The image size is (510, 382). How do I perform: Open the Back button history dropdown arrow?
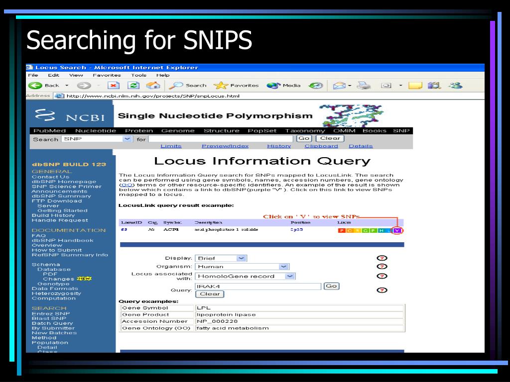pos(67,86)
